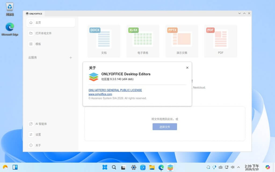Open the 主页 home sidebar item
Image resolution: width=275 pixels, height=172 pixels.
pyautogui.click(x=51, y=23)
